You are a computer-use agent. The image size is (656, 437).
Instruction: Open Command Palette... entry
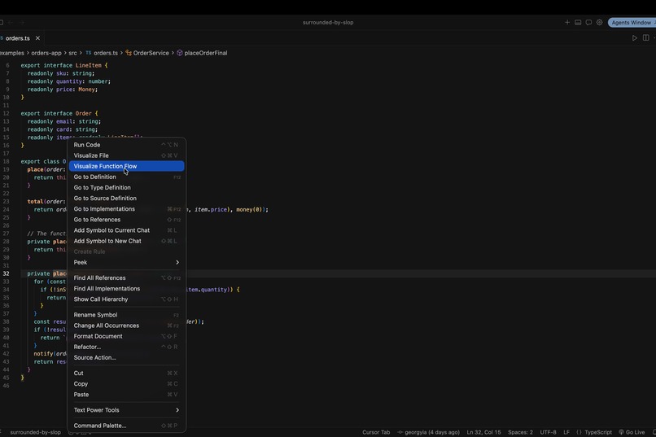pyautogui.click(x=126, y=426)
